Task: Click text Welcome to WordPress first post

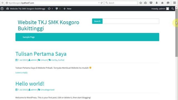Action: (53, 97)
